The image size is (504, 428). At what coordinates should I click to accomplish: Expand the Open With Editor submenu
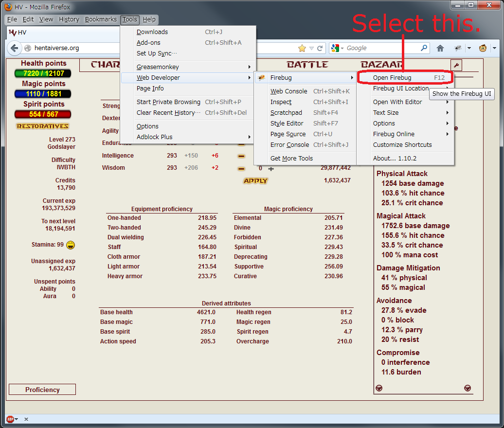(448, 102)
